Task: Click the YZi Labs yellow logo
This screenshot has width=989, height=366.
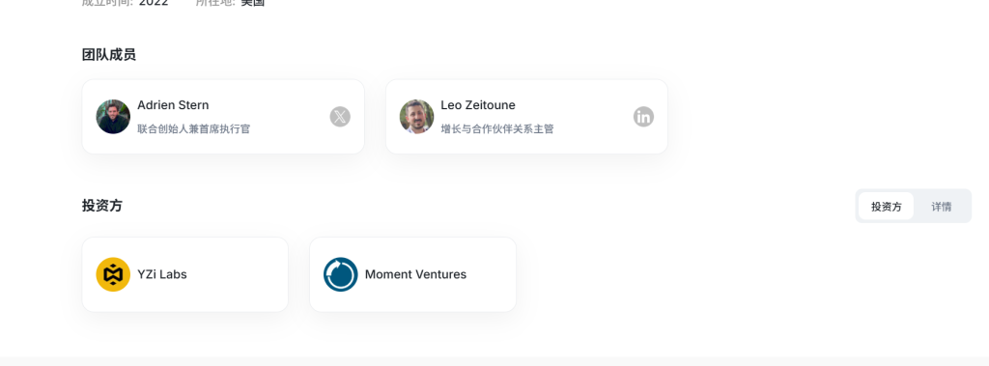Action: (x=113, y=274)
